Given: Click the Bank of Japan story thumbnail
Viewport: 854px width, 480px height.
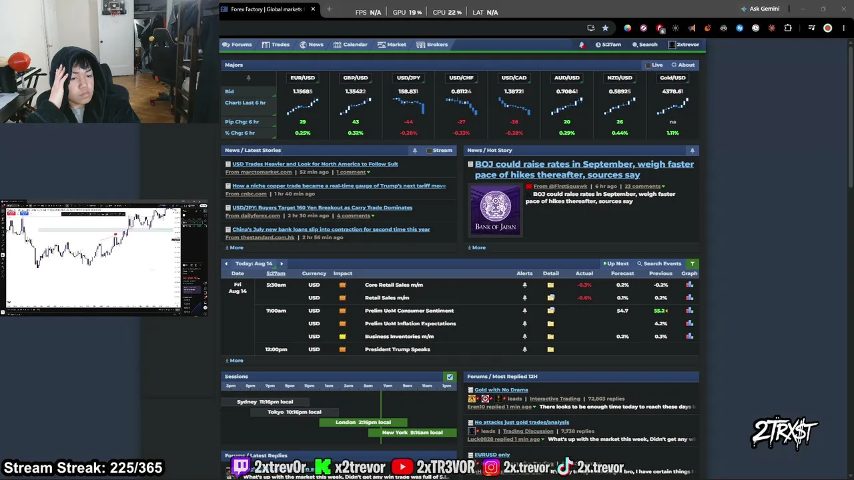Looking at the screenshot, I should [495, 209].
